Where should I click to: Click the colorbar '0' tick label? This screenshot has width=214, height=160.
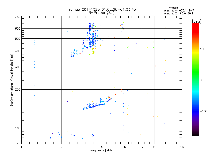point(201,80)
